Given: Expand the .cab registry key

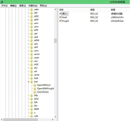Looking at the screenshot, I should coord(29,116).
